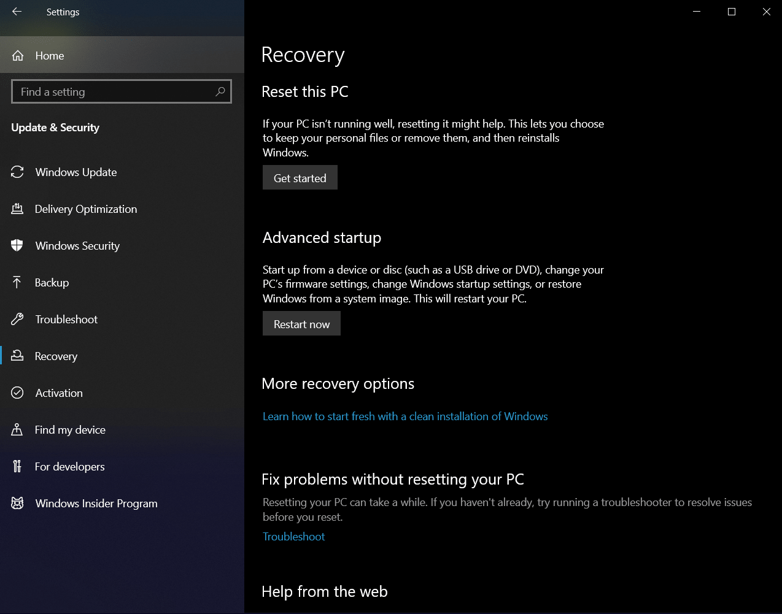The height and width of the screenshot is (614, 782).
Task: Click the Fix problems without resetting heading
Action: 393,480
